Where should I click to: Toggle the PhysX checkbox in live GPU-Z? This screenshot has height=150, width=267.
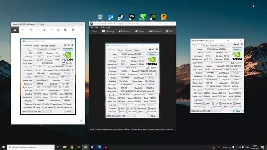pos(224,107)
